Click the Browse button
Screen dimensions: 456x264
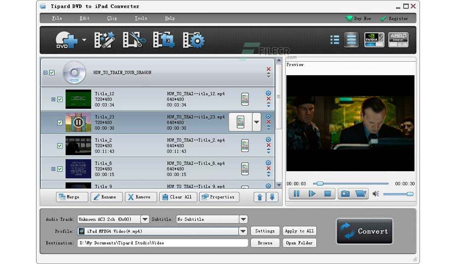click(265, 243)
